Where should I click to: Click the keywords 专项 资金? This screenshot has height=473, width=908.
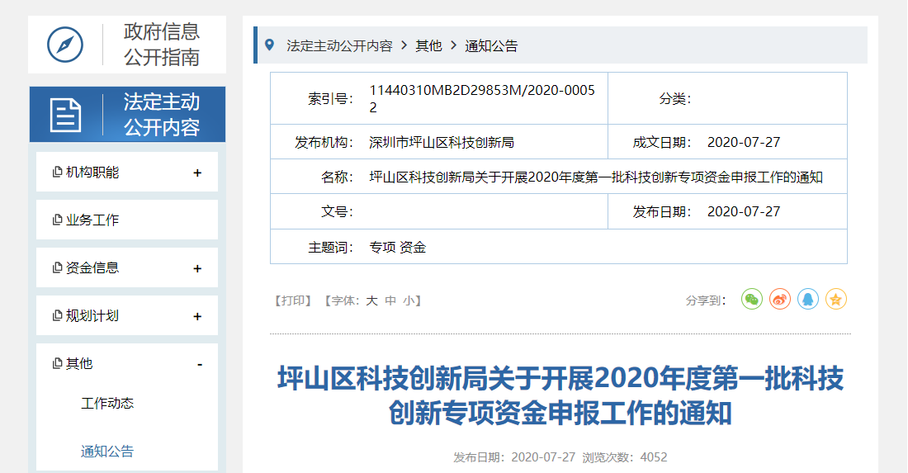[398, 247]
